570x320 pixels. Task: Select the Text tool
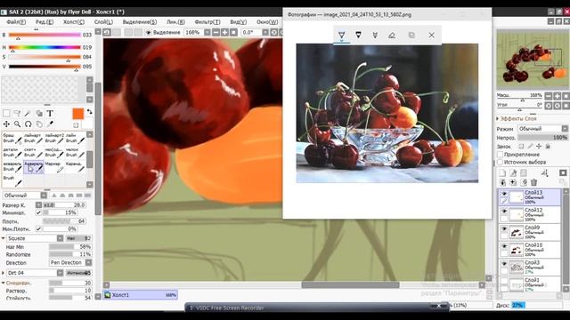[50, 114]
